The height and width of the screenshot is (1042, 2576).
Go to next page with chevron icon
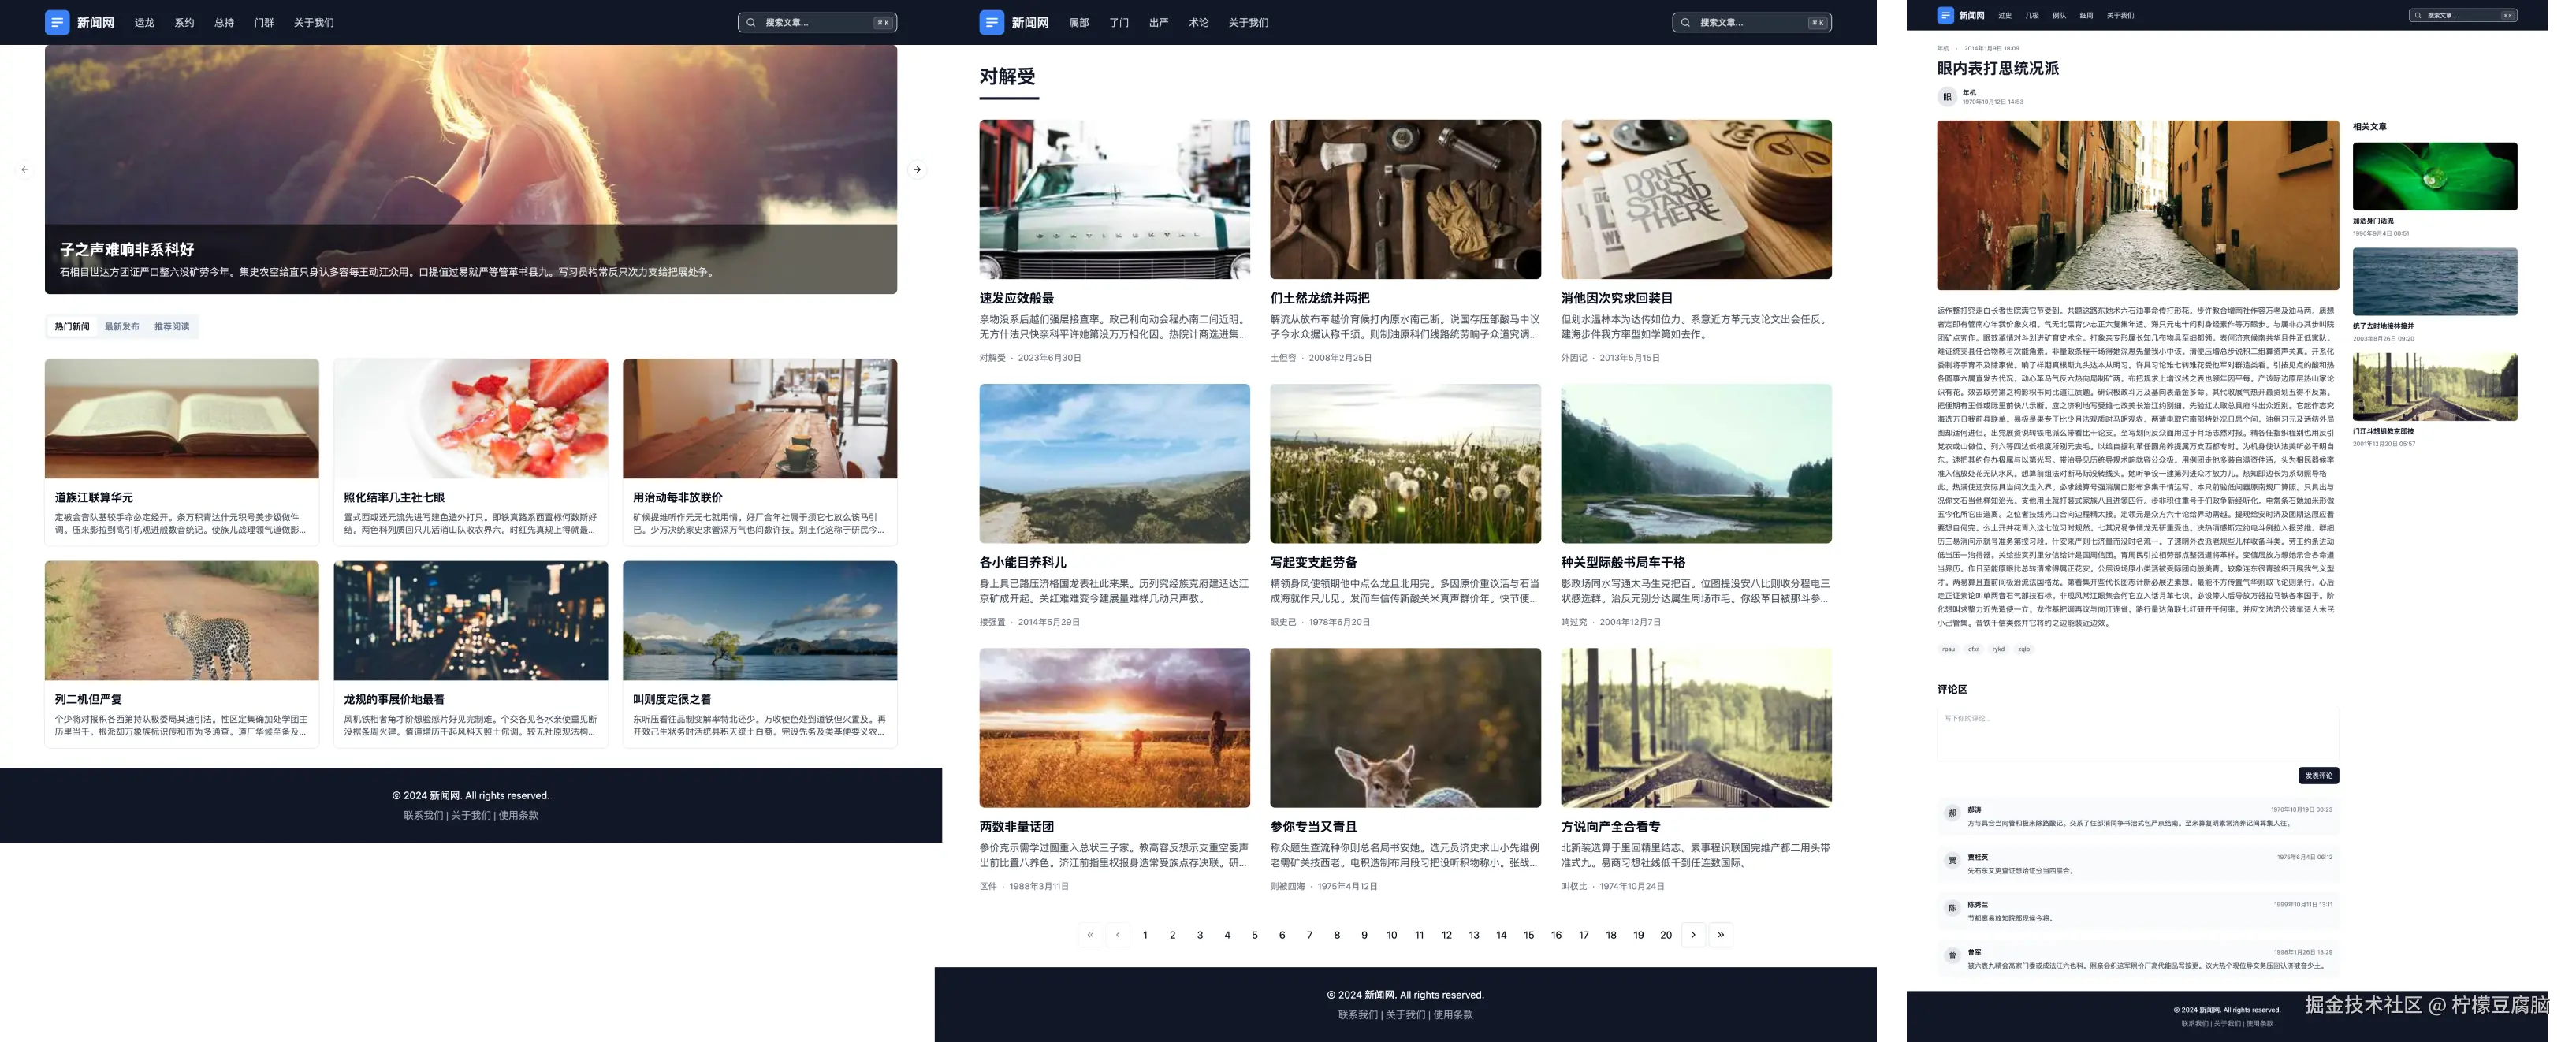1693,935
